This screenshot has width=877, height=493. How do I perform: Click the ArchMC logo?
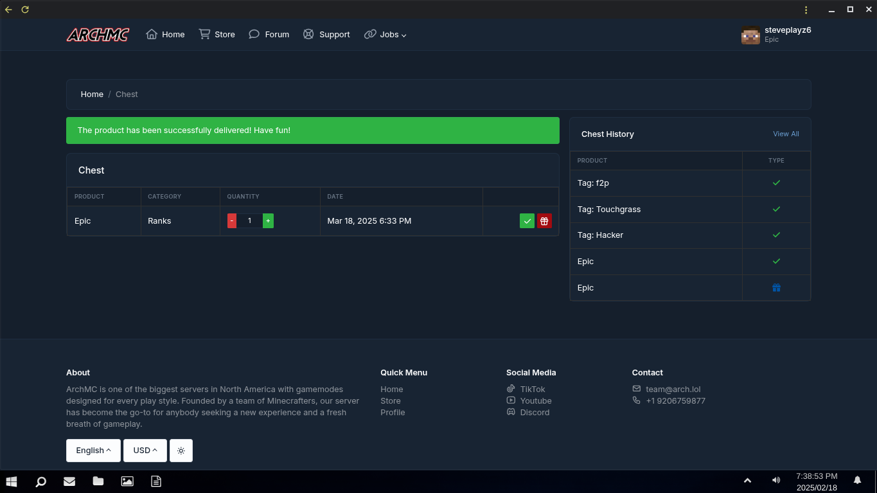point(98,35)
